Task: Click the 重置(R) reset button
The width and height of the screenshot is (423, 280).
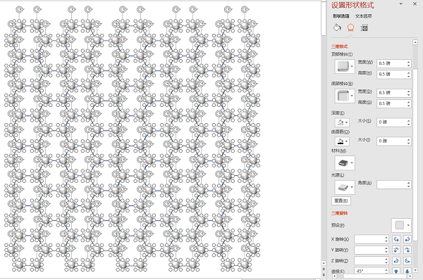Action: pos(341,201)
